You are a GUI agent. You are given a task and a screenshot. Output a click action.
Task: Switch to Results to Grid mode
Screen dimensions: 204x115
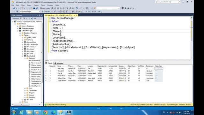pos(79,11)
